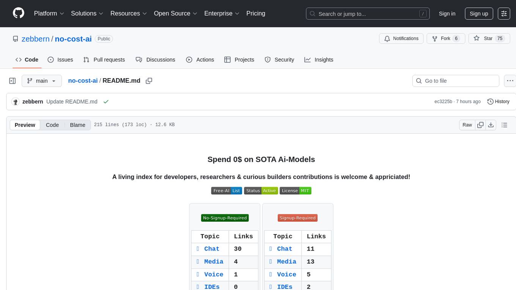The width and height of the screenshot is (516, 290).
Task: Open the appearance settings icon beside Sign up
Action: click(x=504, y=13)
